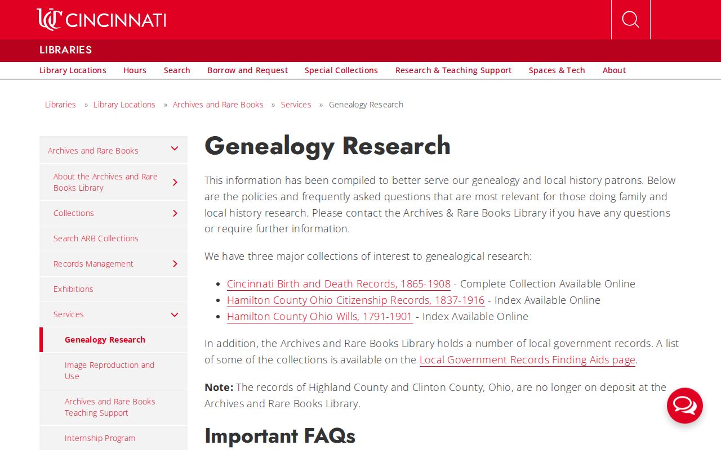Open Records Management sidebar link text
Viewport: 721px width, 450px height.
(94, 264)
